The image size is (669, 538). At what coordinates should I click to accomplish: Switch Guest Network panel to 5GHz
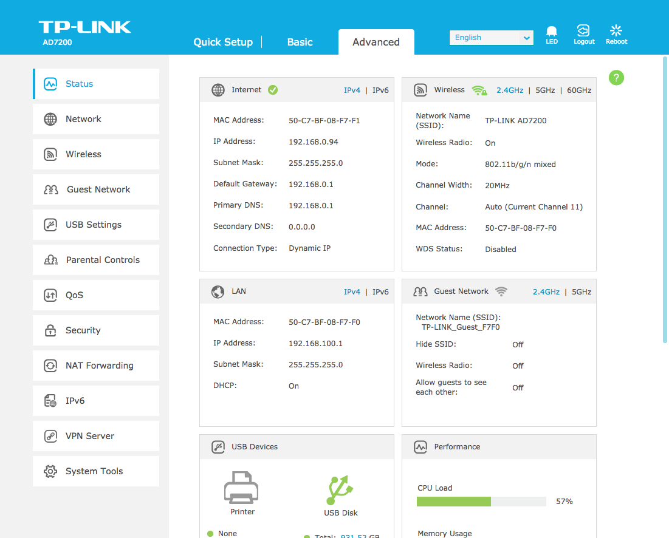[581, 292]
